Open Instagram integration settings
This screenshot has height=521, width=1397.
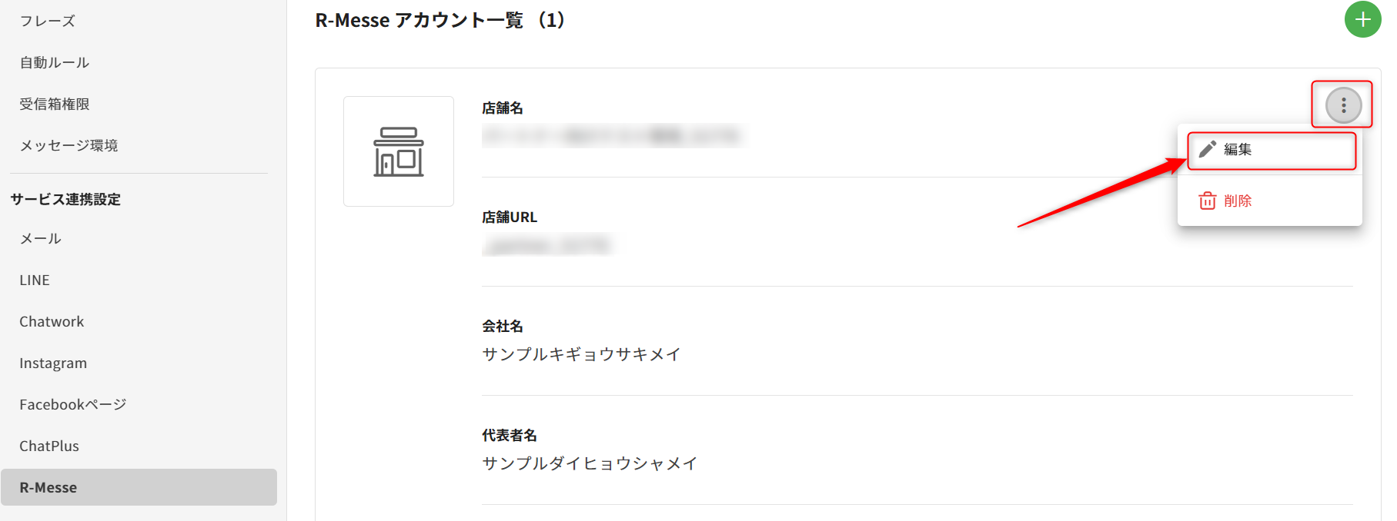pyautogui.click(x=53, y=363)
